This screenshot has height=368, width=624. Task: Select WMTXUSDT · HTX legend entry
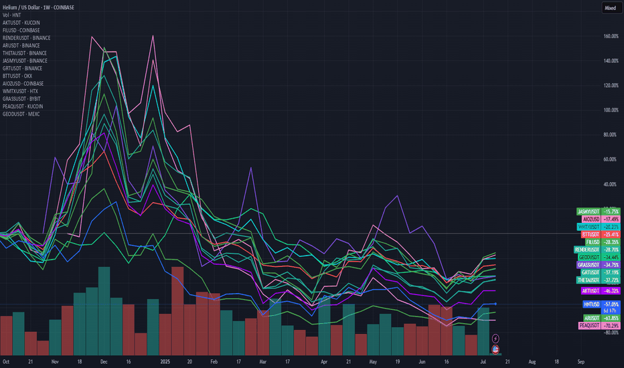tap(20, 91)
